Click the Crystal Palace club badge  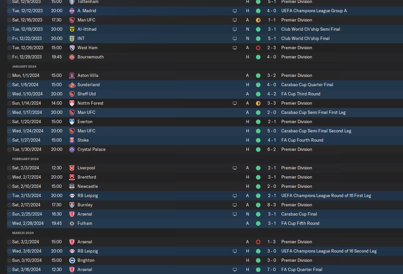pyautogui.click(x=72, y=150)
